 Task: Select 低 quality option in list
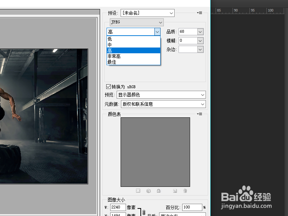coord(134,39)
